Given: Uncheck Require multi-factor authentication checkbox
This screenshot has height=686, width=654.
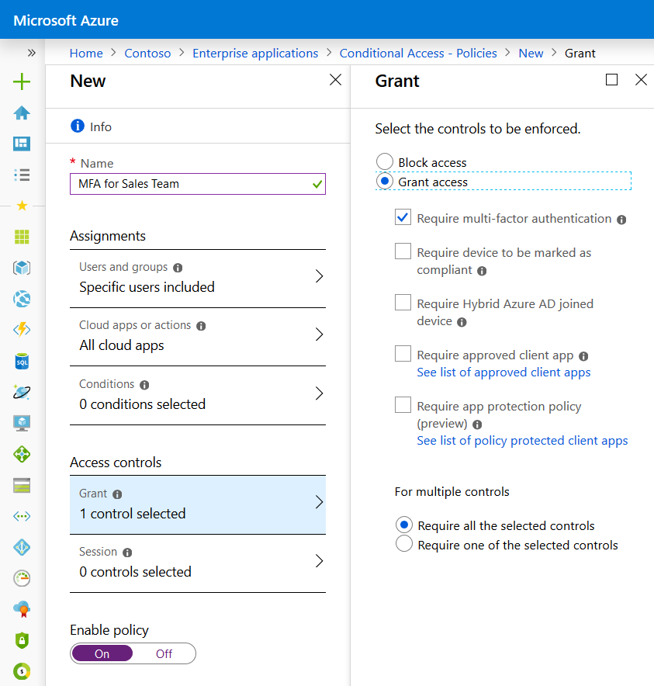Looking at the screenshot, I should click(x=403, y=217).
